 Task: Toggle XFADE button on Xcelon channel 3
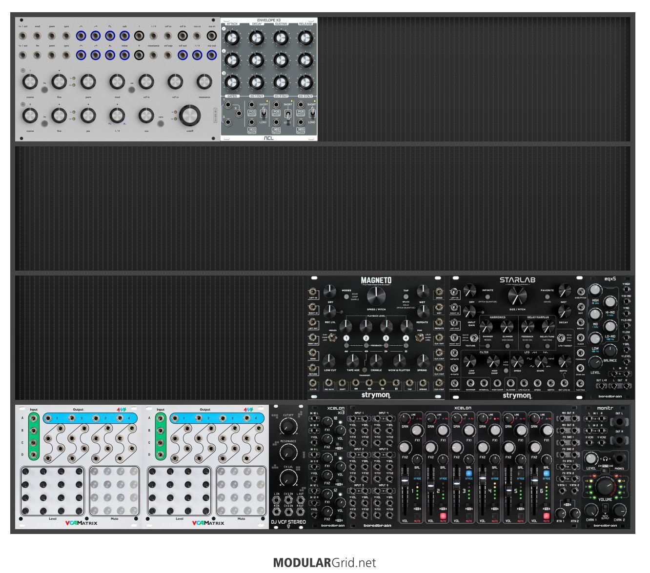point(469,474)
